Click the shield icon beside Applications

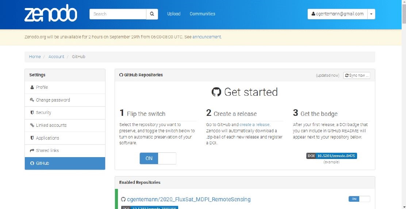[32, 138]
